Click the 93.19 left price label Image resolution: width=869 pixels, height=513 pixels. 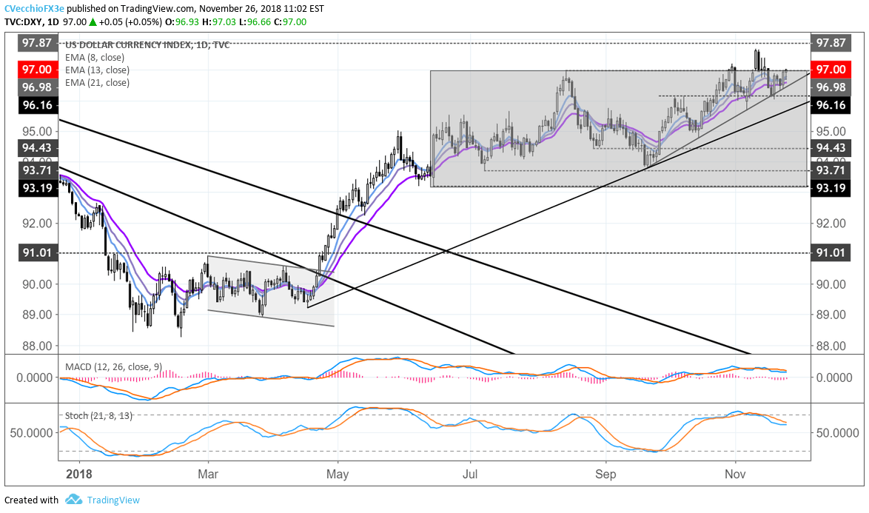pyautogui.click(x=38, y=188)
